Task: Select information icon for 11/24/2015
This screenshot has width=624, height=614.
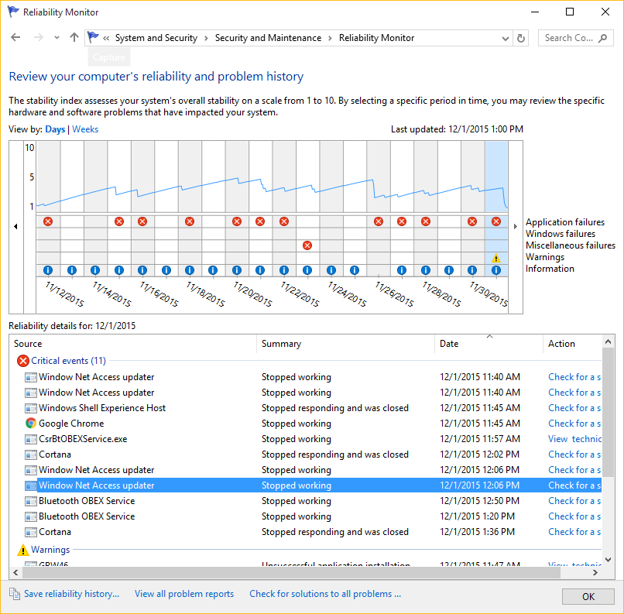Action: pos(331,270)
